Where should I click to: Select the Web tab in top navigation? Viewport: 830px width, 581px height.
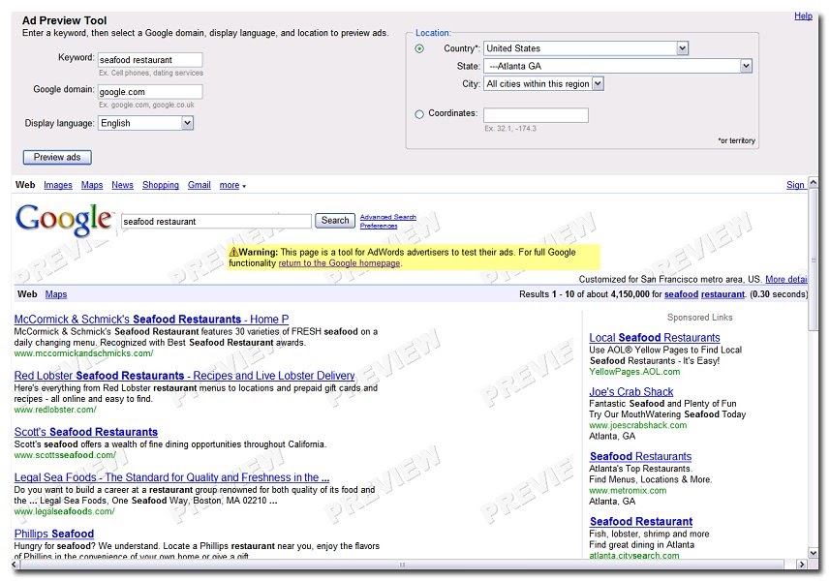pyautogui.click(x=25, y=185)
